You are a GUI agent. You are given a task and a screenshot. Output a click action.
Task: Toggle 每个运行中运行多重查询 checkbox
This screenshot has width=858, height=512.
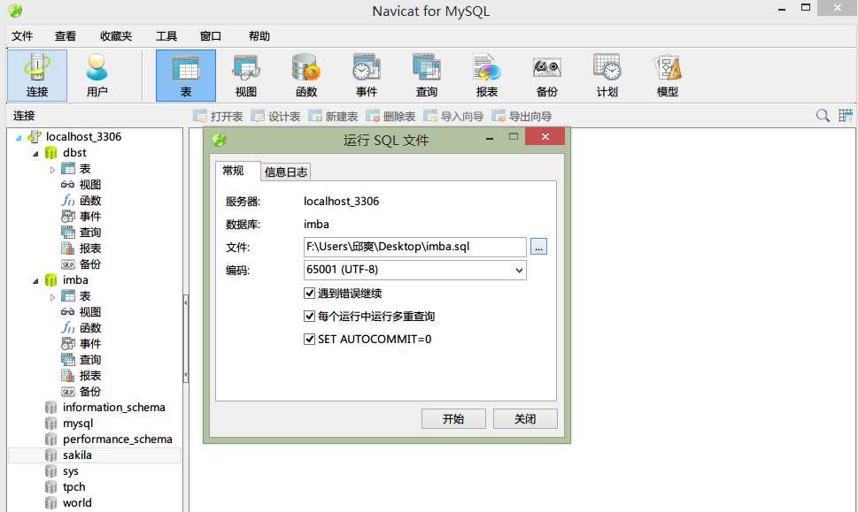(x=309, y=317)
